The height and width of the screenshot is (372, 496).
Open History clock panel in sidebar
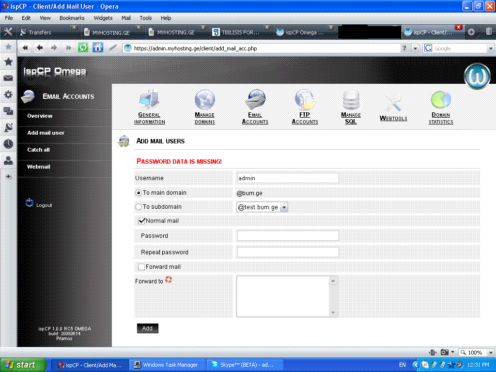coord(8,144)
